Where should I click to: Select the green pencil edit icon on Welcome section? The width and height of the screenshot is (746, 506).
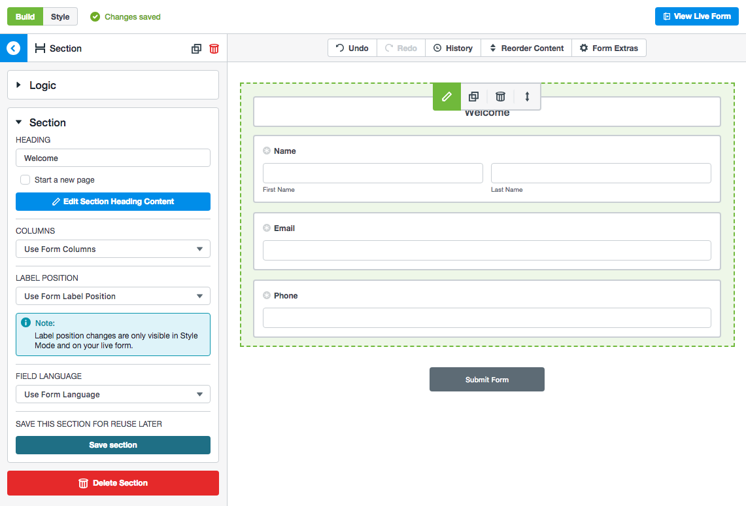[x=447, y=96]
